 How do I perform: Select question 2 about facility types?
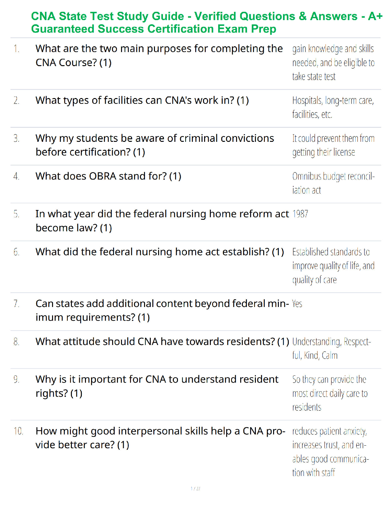142,100
